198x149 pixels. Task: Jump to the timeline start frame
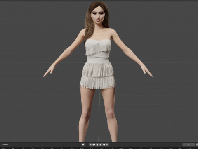pos(90,144)
